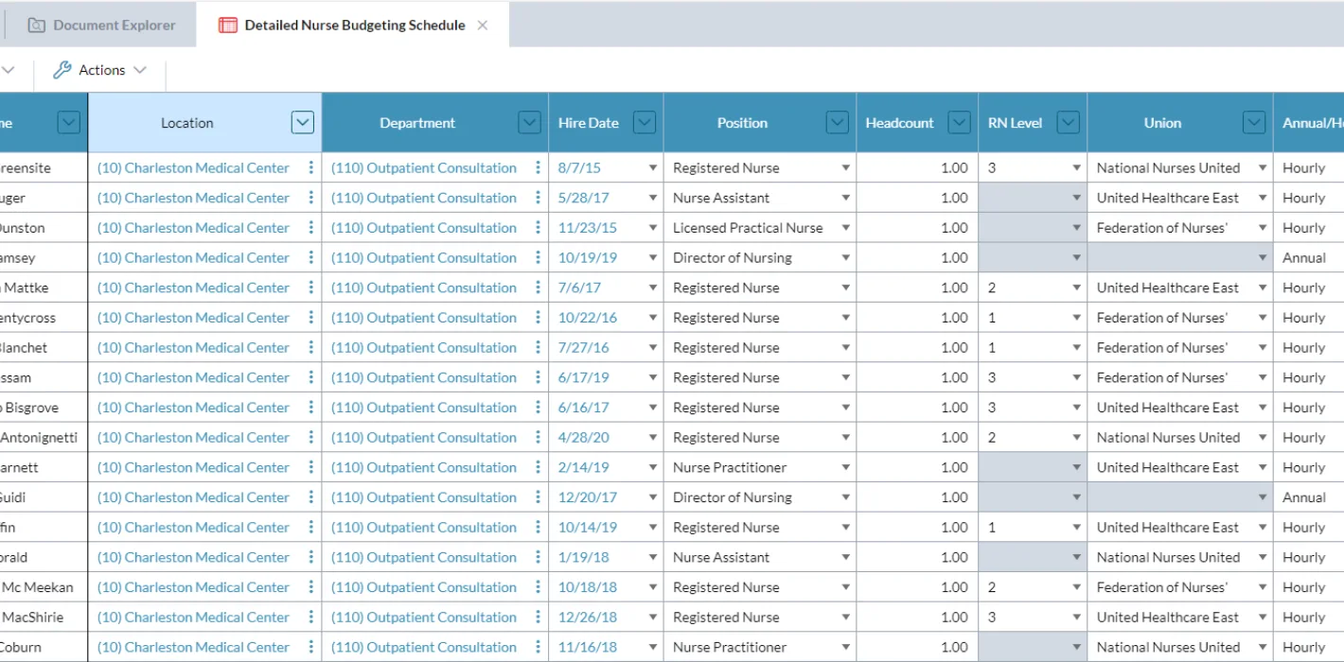This screenshot has height=662, width=1344.
Task: Open RN Level dropdown in 8/7/15 row
Action: 1076,168
